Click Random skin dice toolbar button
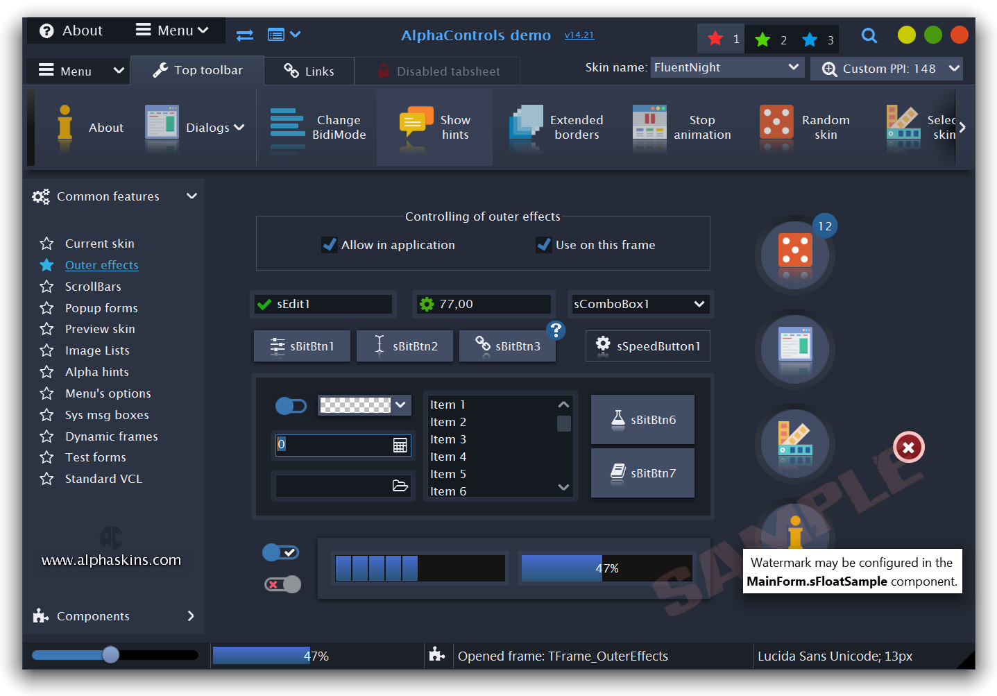Image resolution: width=997 pixels, height=696 pixels. (x=804, y=128)
